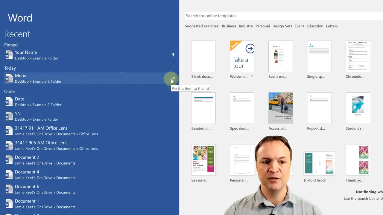Search suggested Industry templates
This screenshot has height=215, width=383.
246,26
